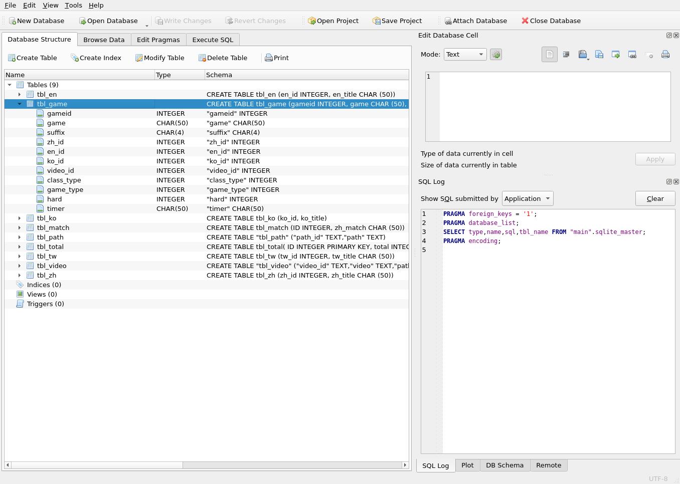The width and height of the screenshot is (680, 484).
Task: Open the 'Show SQL submitted by' dropdown
Action: pos(528,199)
